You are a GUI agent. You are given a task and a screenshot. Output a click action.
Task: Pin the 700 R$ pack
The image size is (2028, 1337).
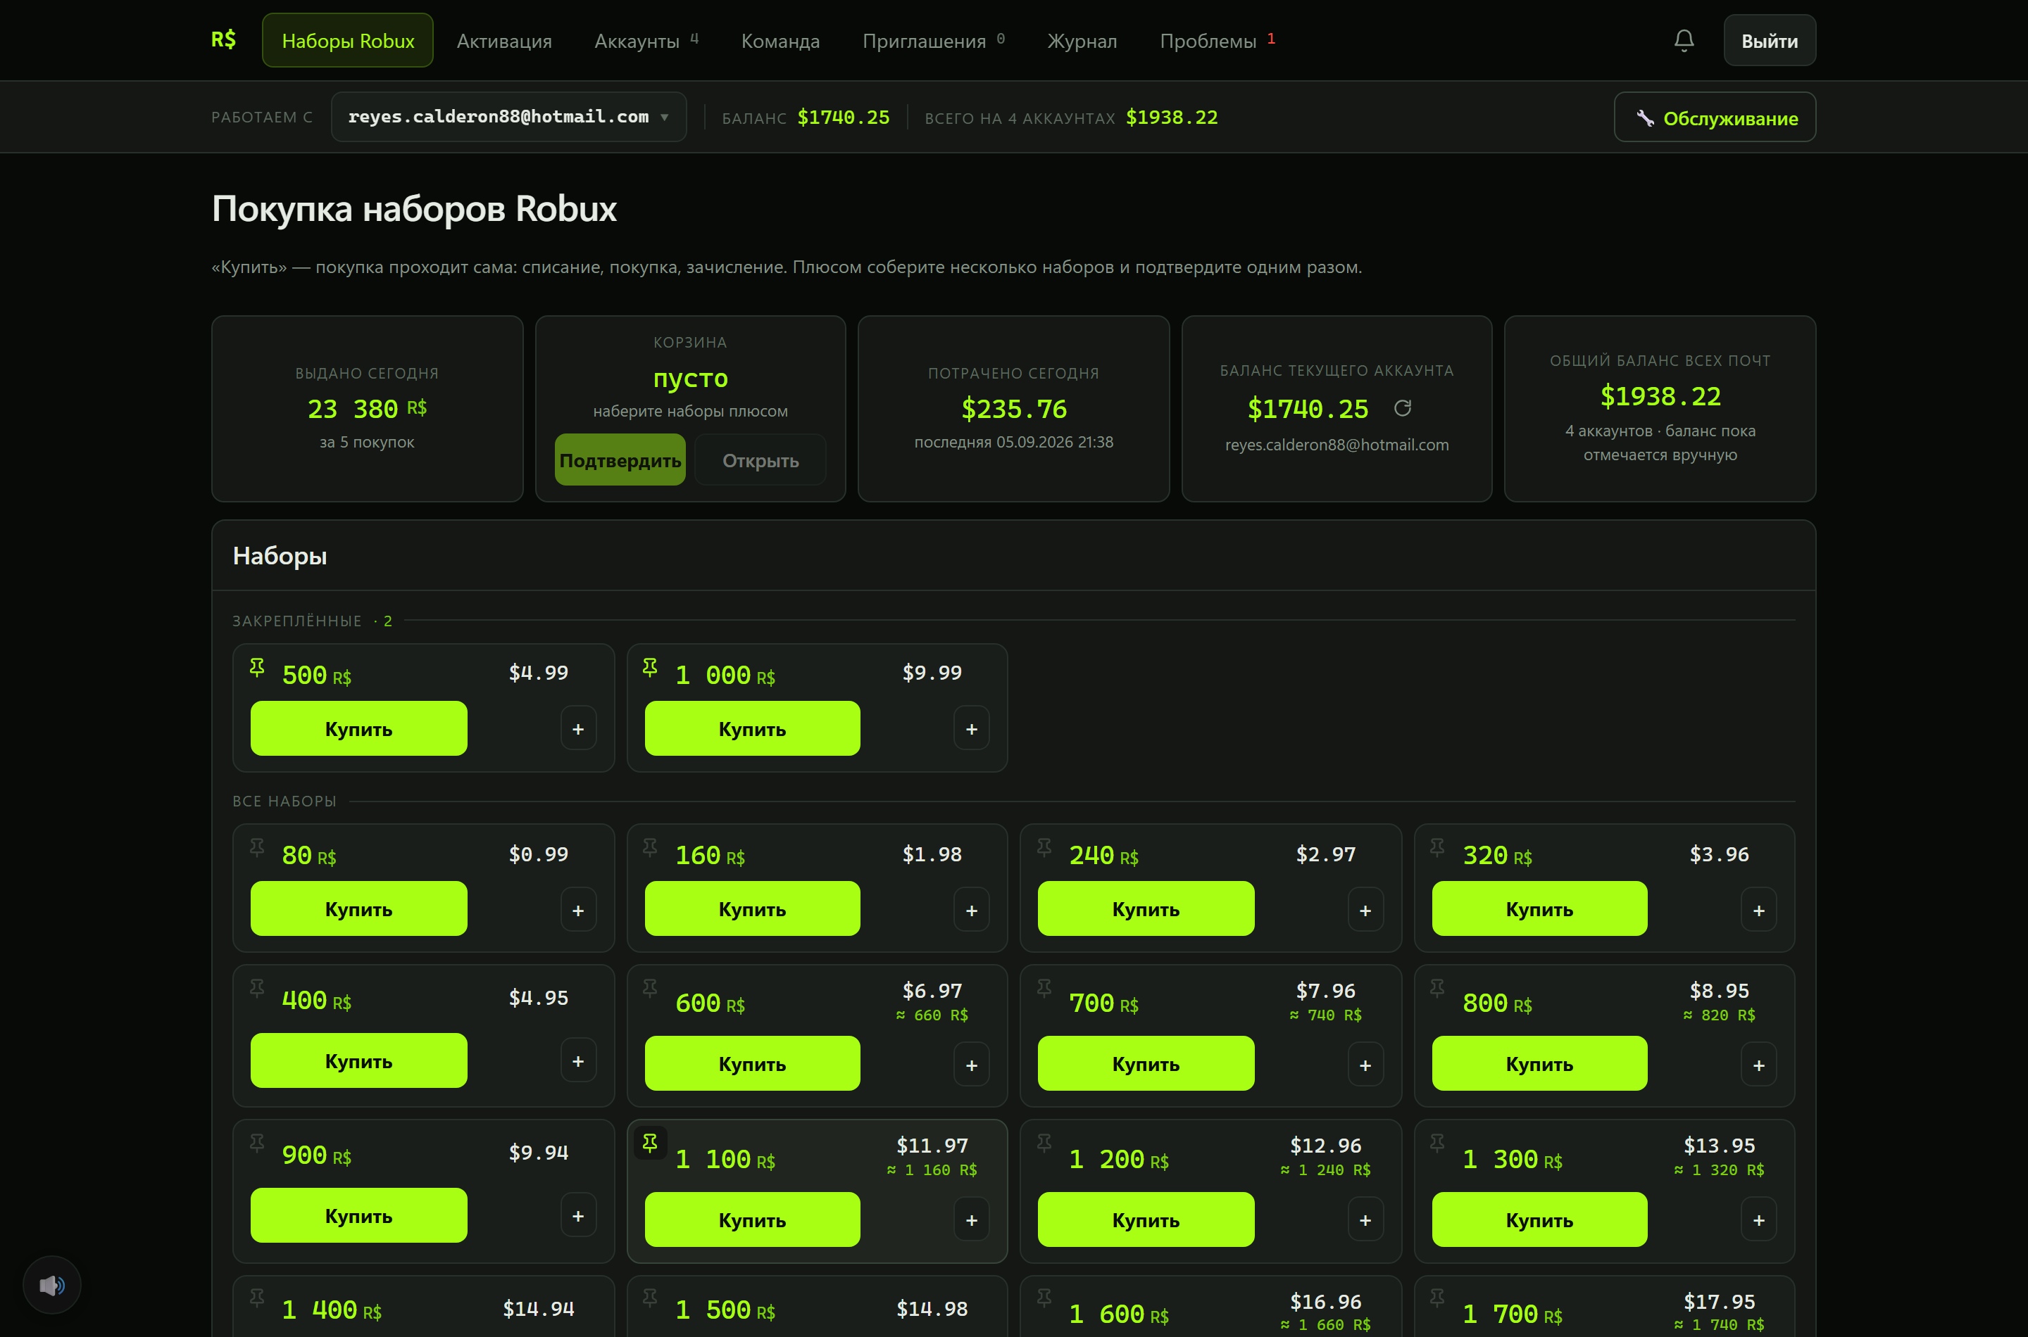pos(1044,989)
